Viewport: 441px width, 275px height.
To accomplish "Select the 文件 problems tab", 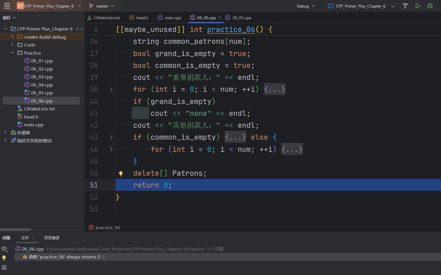I will pyautogui.click(x=27, y=238).
